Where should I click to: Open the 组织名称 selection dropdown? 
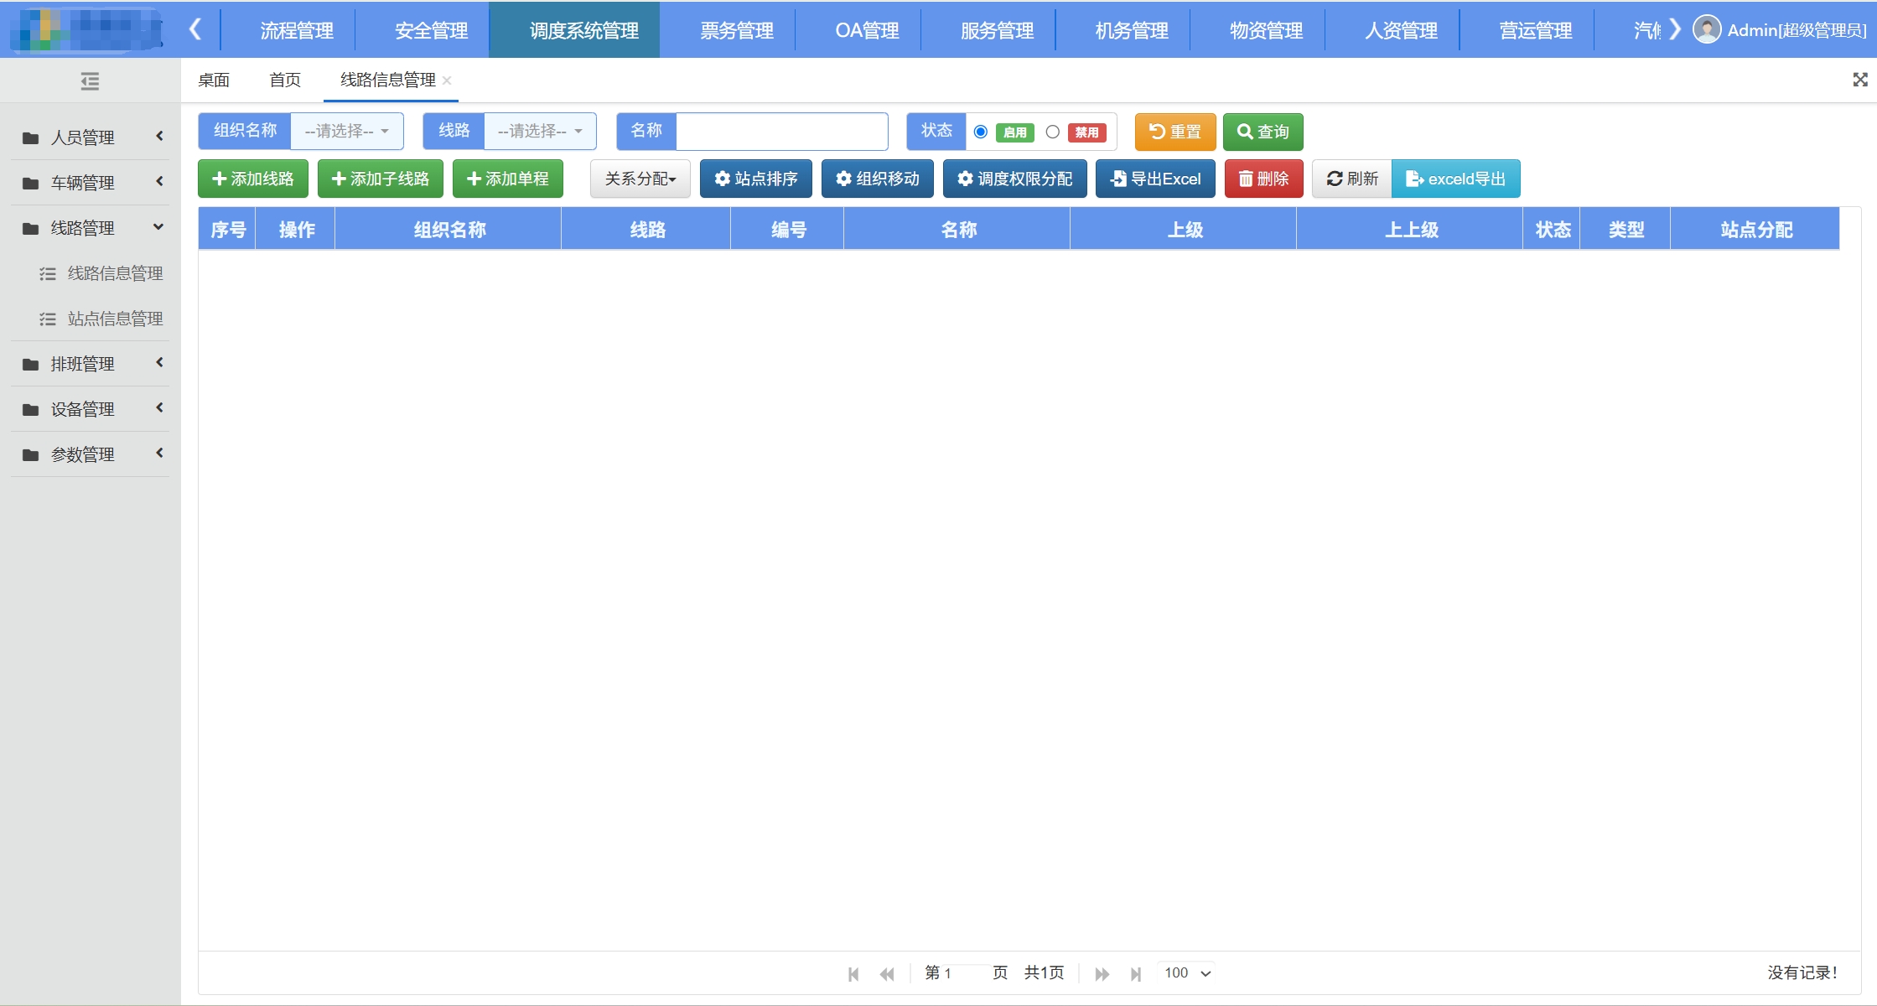(x=346, y=131)
